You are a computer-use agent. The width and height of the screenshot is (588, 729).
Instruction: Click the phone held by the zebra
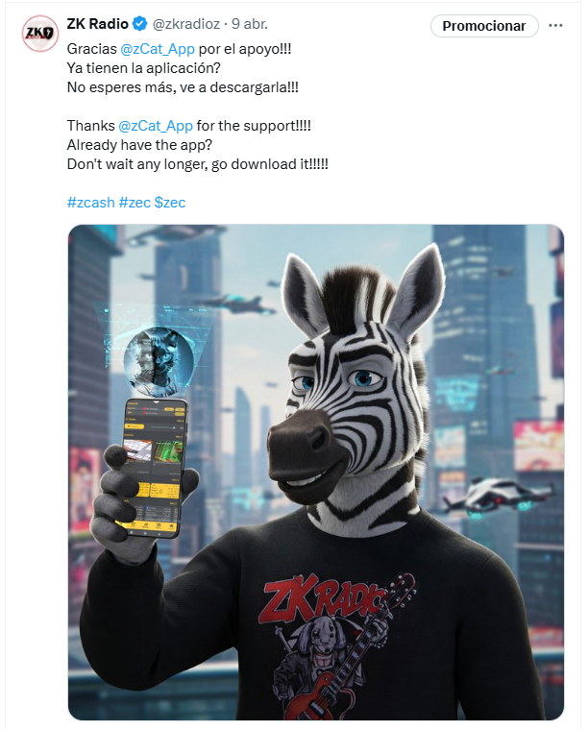click(x=152, y=468)
